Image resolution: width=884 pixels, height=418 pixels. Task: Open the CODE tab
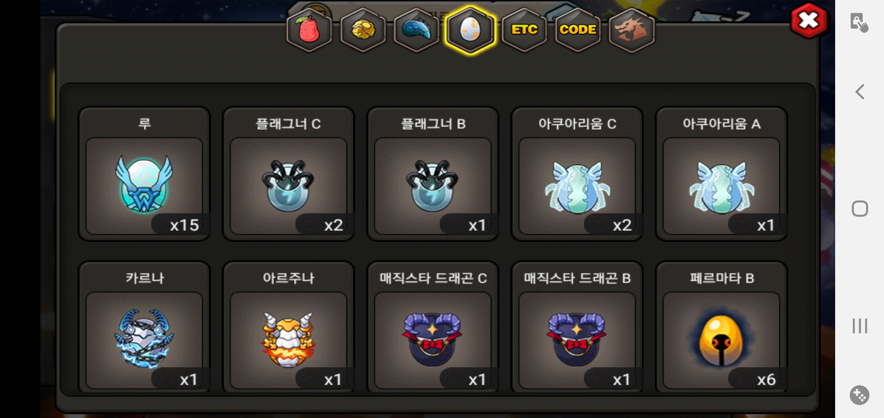pos(578,30)
